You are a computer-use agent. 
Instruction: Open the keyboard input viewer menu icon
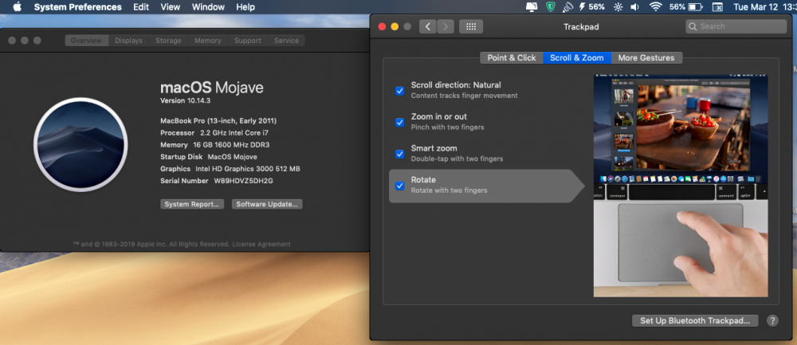(717, 7)
